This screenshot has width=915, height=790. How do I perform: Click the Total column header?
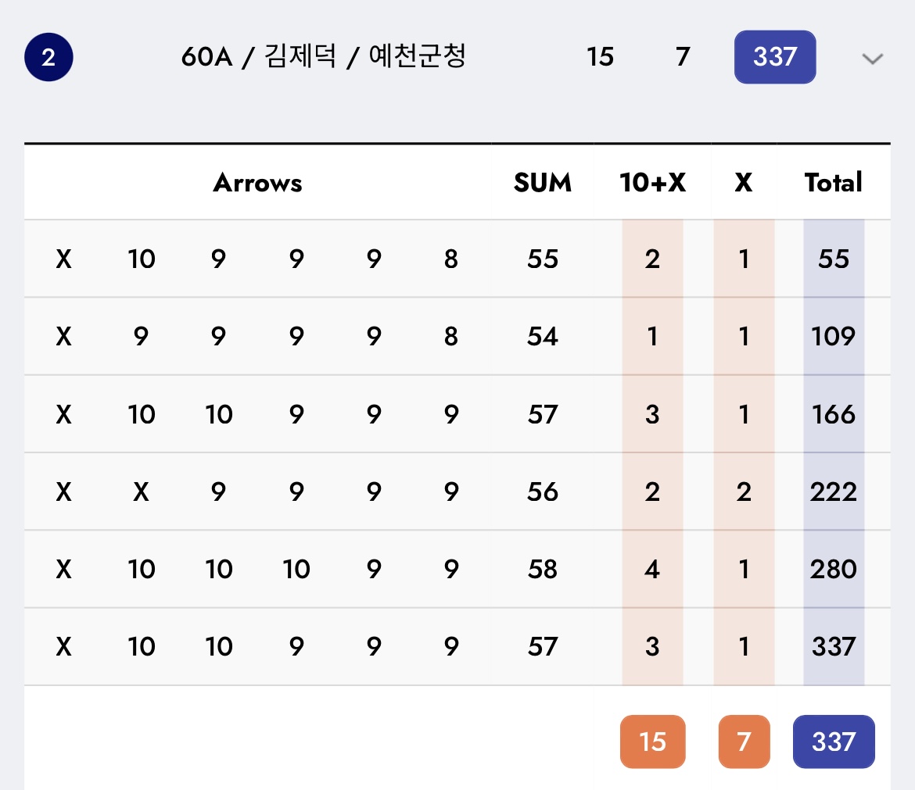click(833, 183)
